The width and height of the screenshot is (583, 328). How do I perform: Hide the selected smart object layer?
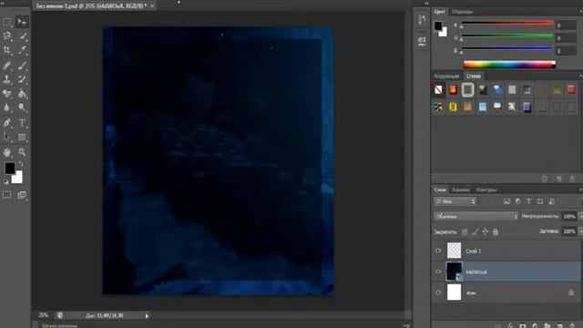pyautogui.click(x=438, y=272)
